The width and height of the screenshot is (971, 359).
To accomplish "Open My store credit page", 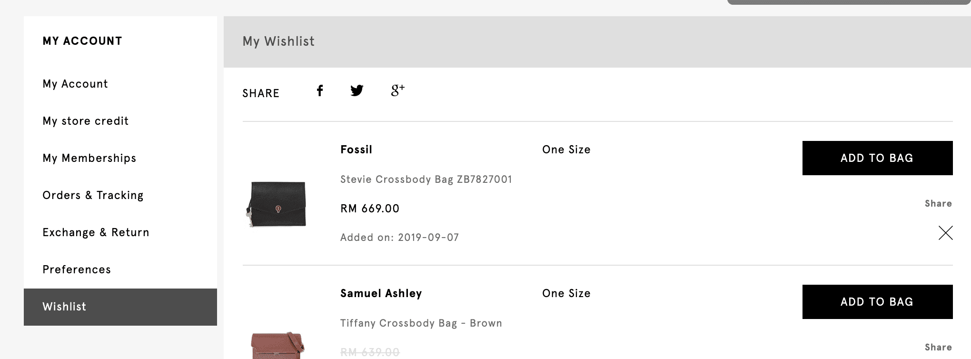I will (86, 121).
